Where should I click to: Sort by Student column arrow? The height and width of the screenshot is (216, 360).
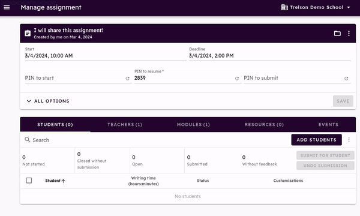coord(64,181)
